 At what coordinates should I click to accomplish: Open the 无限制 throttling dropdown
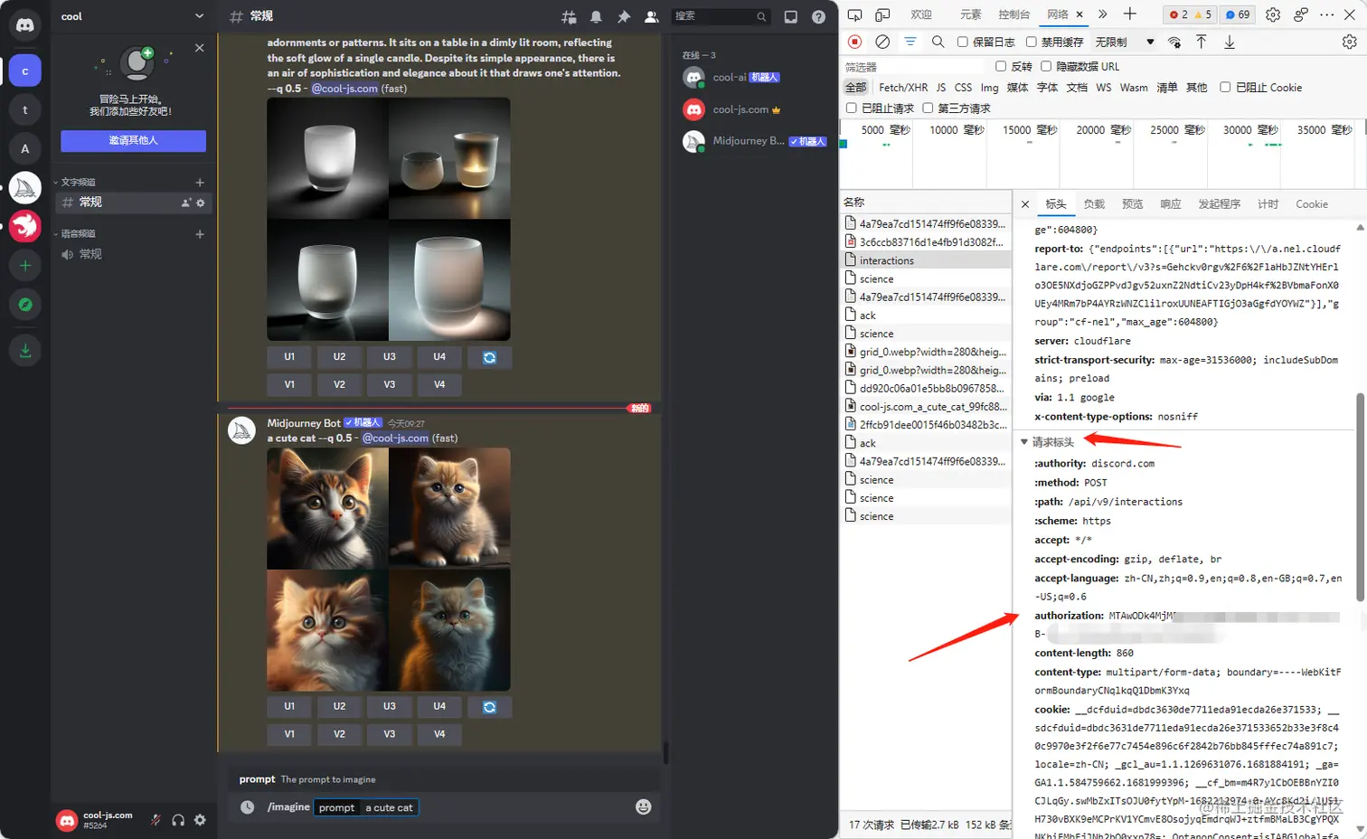click(x=1125, y=42)
